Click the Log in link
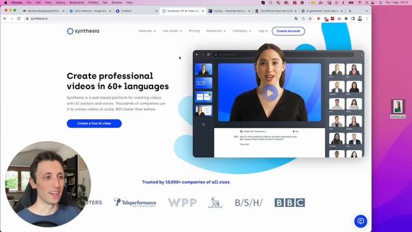Viewport: 412px width, 232px height. (x=263, y=31)
